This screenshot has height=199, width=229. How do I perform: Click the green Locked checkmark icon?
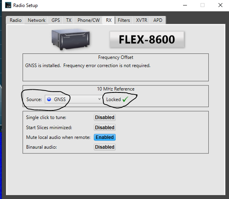pos(125,99)
